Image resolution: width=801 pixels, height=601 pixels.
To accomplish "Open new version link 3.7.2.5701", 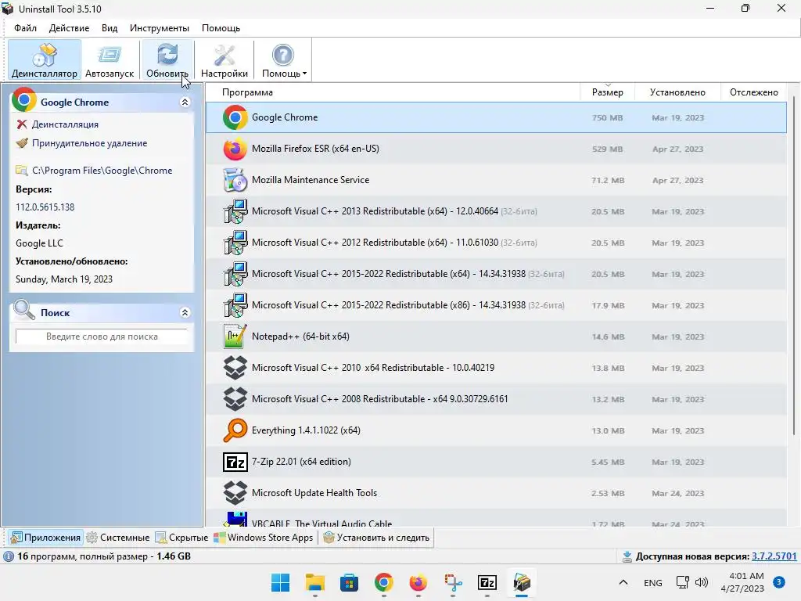I will tap(774, 556).
